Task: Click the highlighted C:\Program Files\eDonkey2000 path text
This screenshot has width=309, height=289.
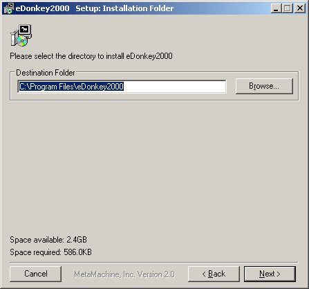Action: [x=71, y=87]
